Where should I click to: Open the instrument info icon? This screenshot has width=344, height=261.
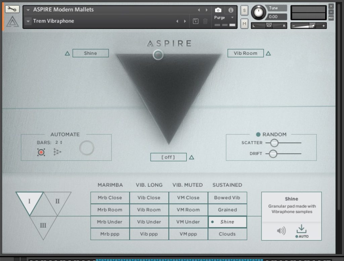click(x=231, y=10)
